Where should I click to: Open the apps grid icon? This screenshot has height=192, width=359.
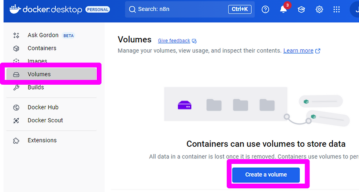coord(337,9)
